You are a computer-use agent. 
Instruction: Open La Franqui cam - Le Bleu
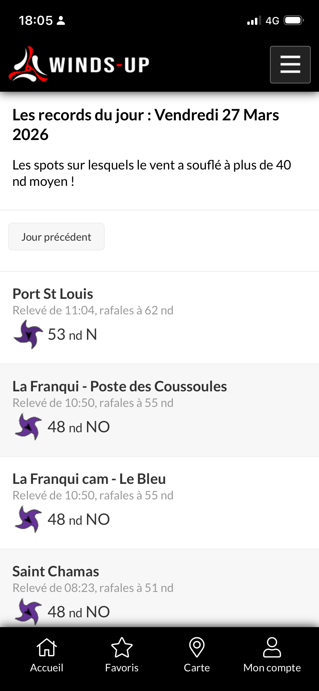click(89, 479)
